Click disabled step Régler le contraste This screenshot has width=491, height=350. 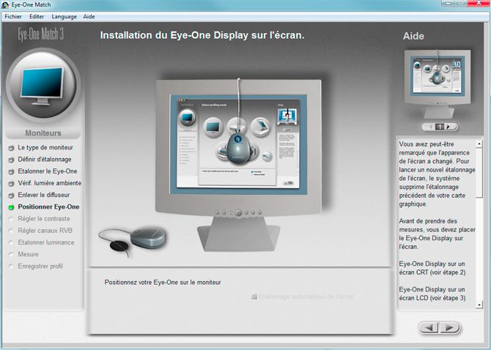(x=44, y=219)
